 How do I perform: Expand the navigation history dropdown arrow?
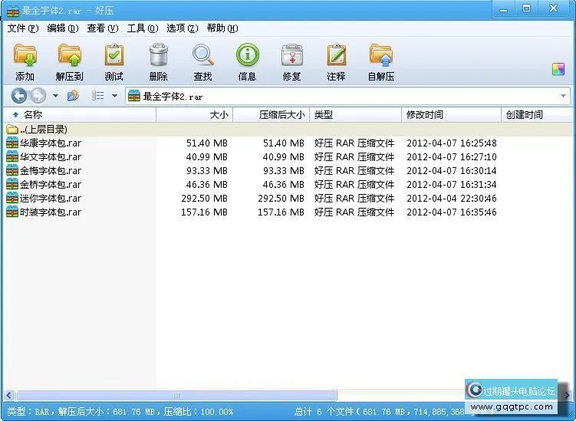click(x=55, y=96)
